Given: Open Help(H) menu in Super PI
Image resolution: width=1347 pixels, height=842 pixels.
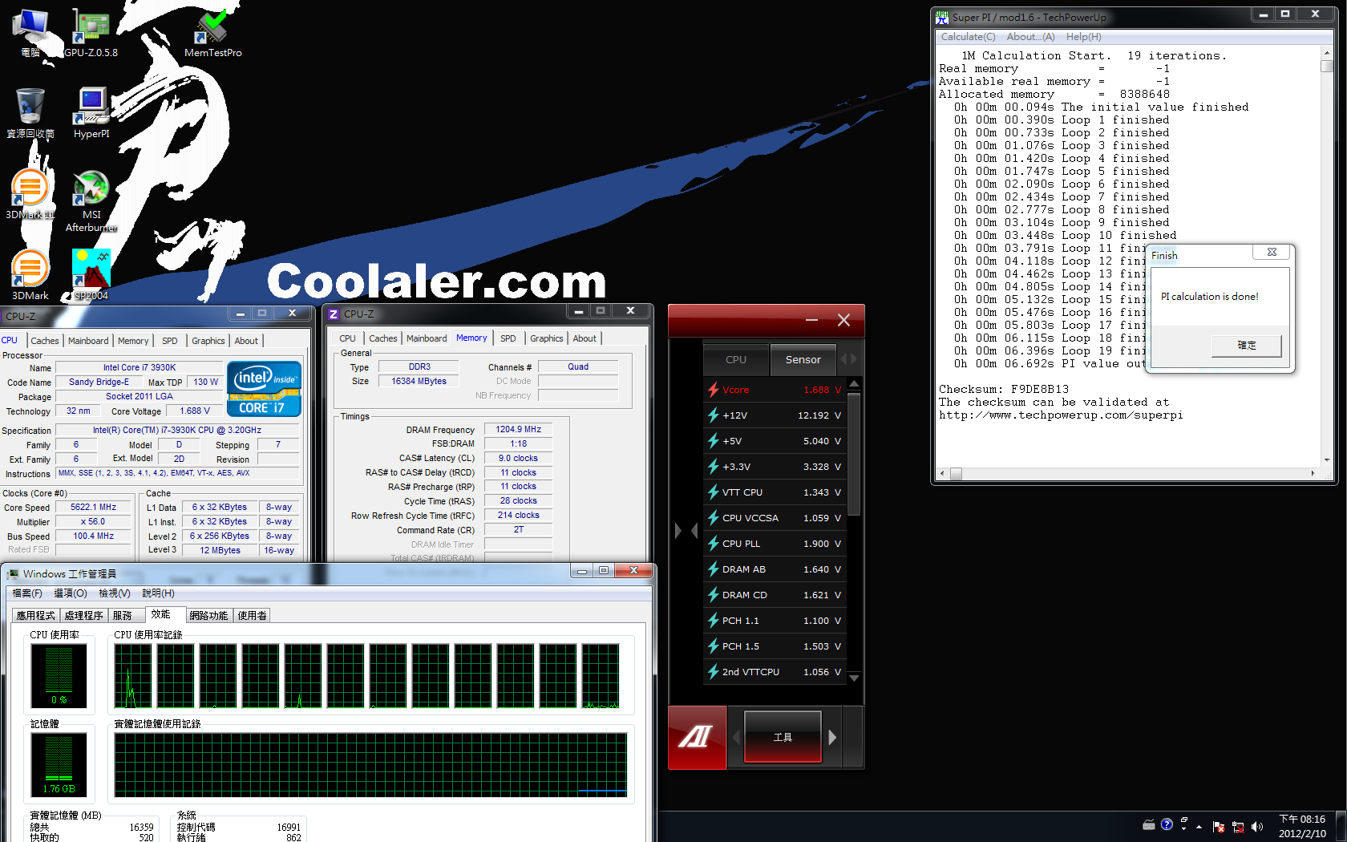Looking at the screenshot, I should 1083,37.
